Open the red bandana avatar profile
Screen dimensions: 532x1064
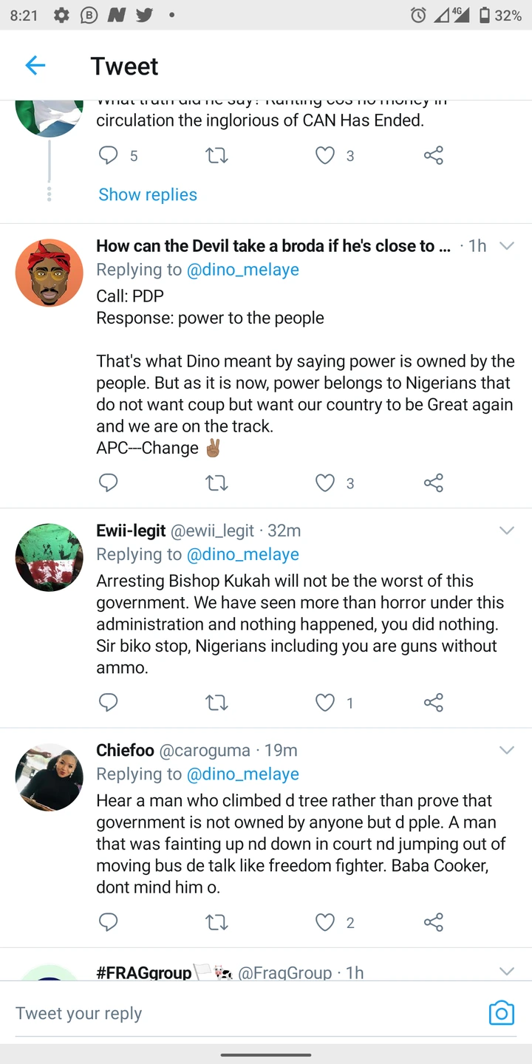tap(50, 273)
